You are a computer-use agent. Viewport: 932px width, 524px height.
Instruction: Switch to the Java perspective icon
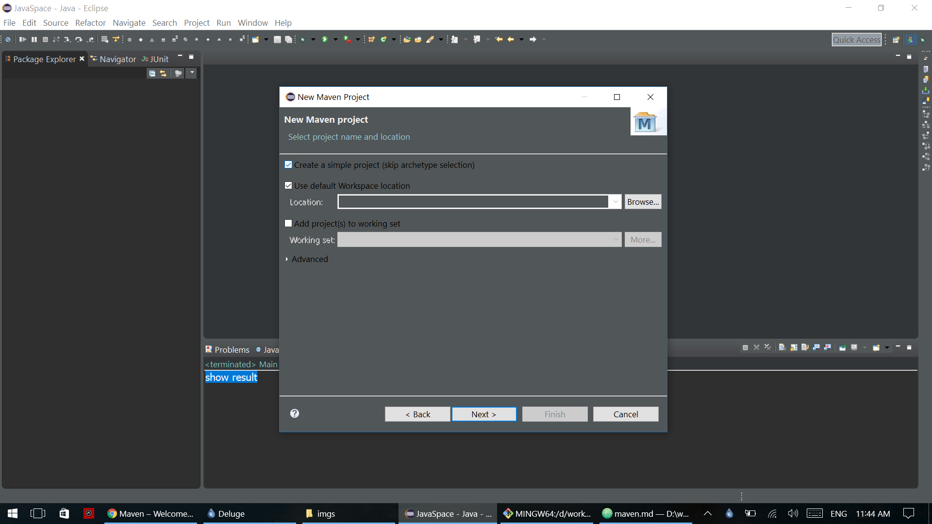point(911,40)
